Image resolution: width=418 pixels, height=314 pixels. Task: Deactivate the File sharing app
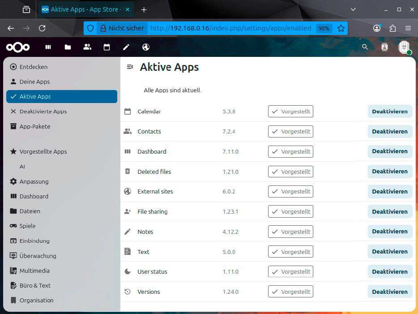[x=390, y=211]
